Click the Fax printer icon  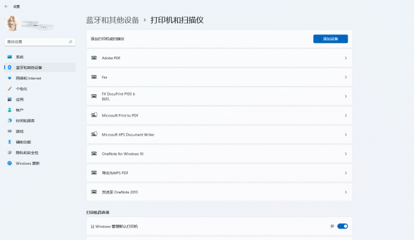coord(94,77)
